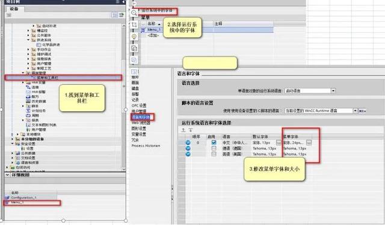Enable the 英语 language checkbox
Screen dimensions: 385x225
(214, 154)
